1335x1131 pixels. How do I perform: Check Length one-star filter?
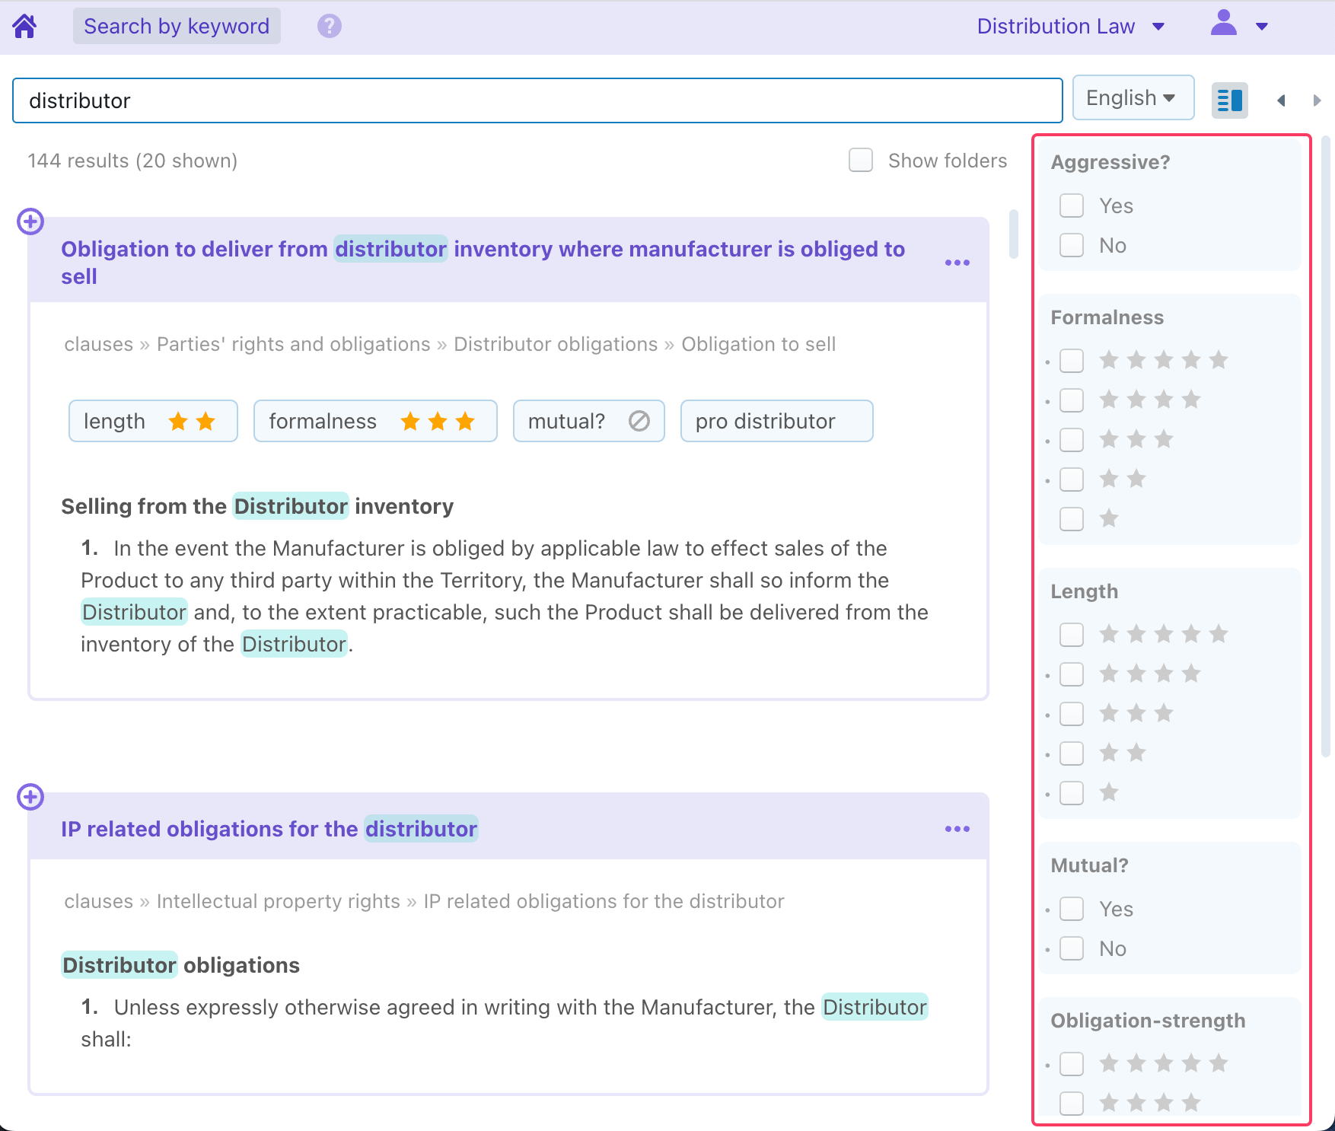pyautogui.click(x=1072, y=793)
